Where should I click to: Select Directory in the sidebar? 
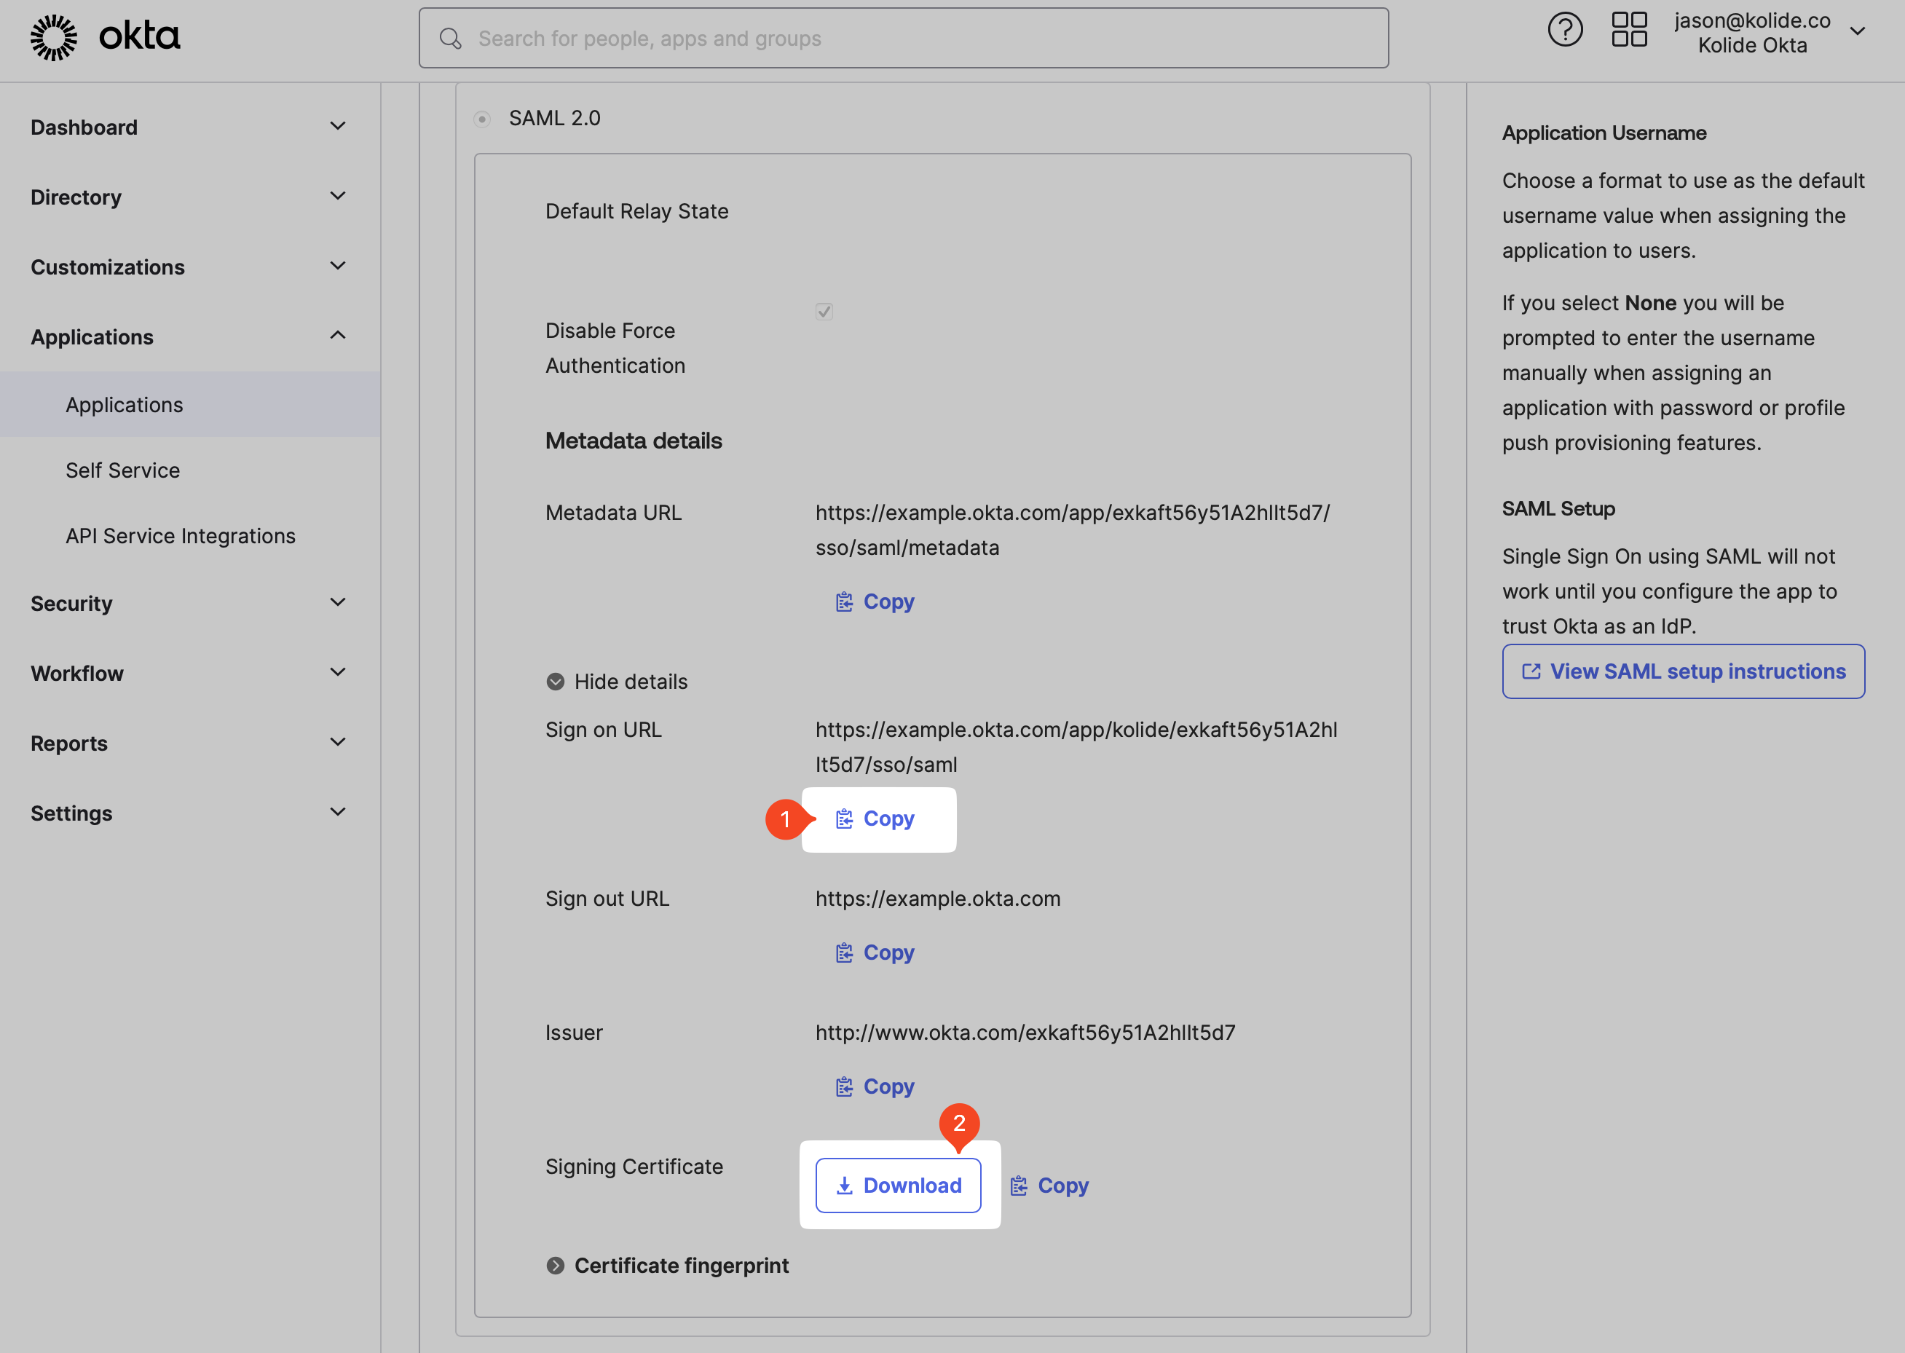tap(76, 197)
